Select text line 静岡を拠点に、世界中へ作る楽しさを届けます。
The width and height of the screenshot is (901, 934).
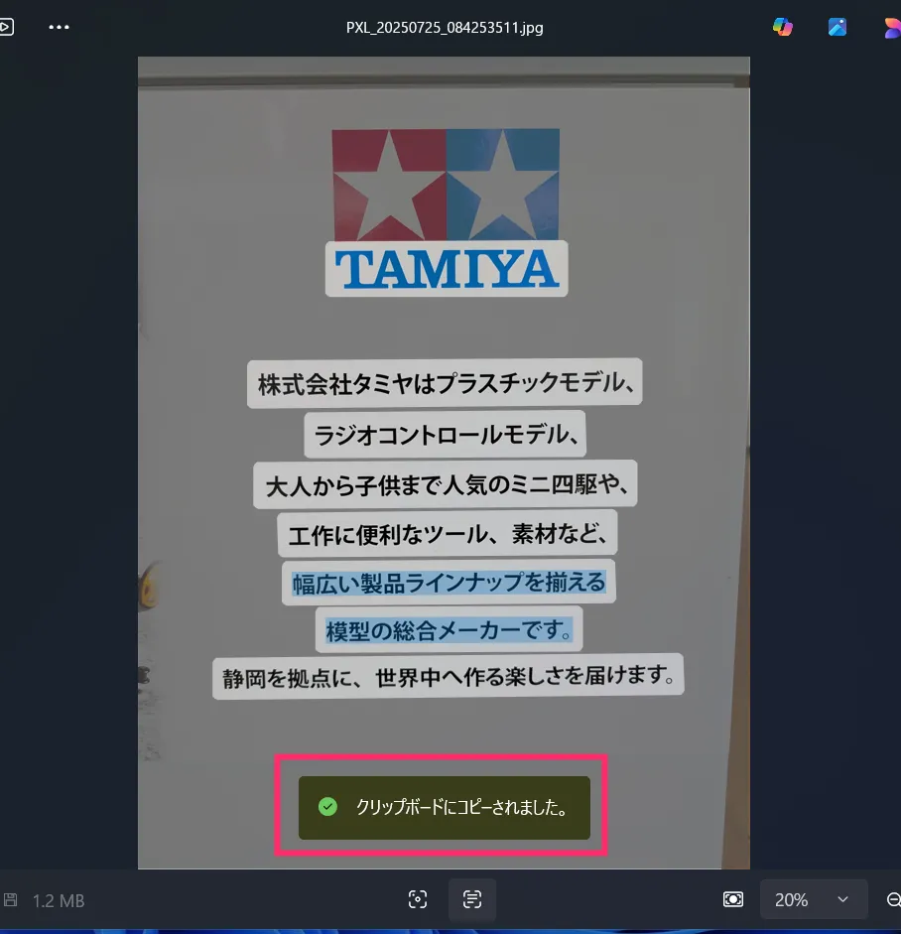[449, 677]
